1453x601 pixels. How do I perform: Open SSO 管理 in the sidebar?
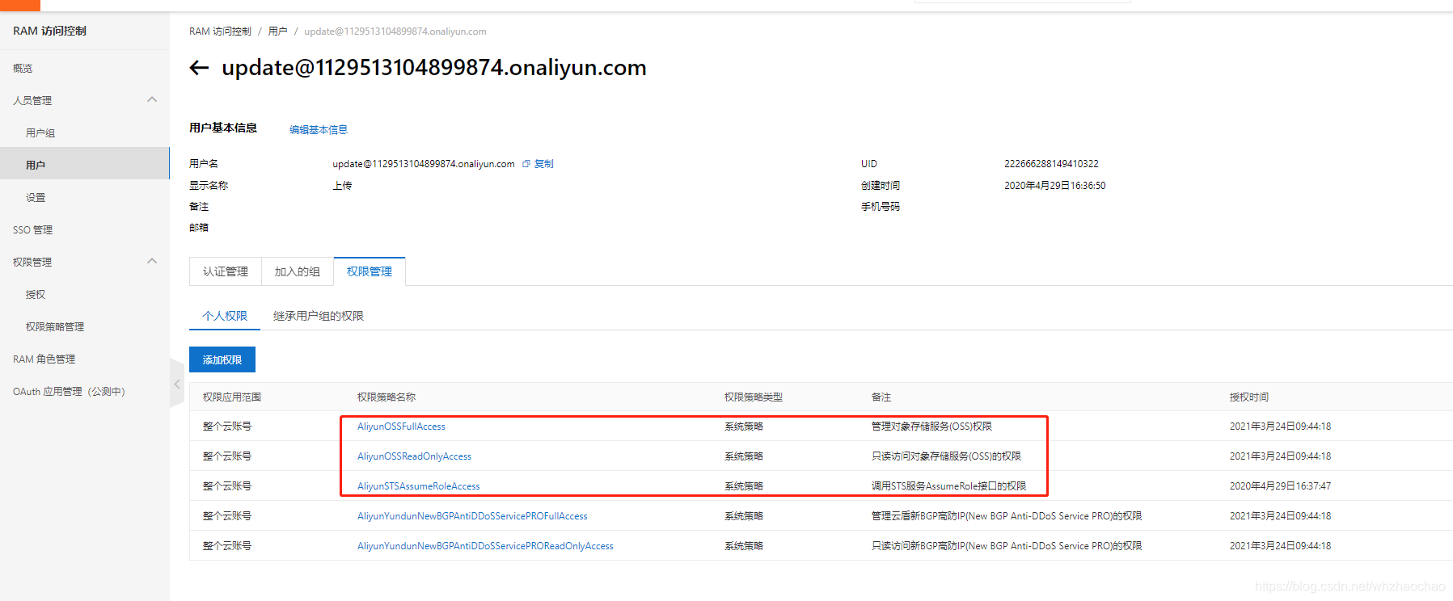coord(32,230)
